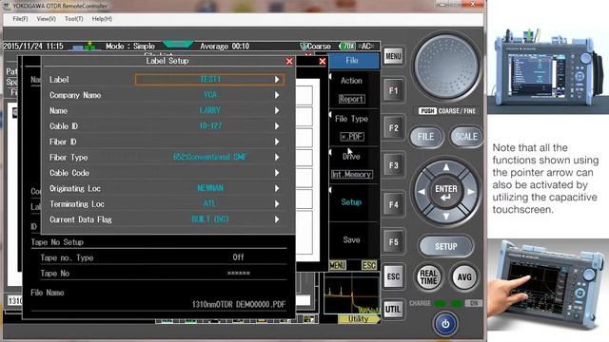Click the MENU hardware button
The image size is (609, 342).
point(393,57)
